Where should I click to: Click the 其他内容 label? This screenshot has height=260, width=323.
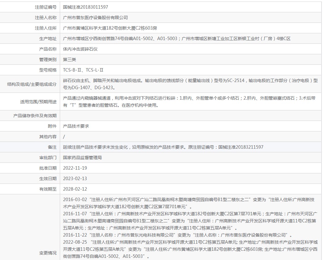click(48, 137)
